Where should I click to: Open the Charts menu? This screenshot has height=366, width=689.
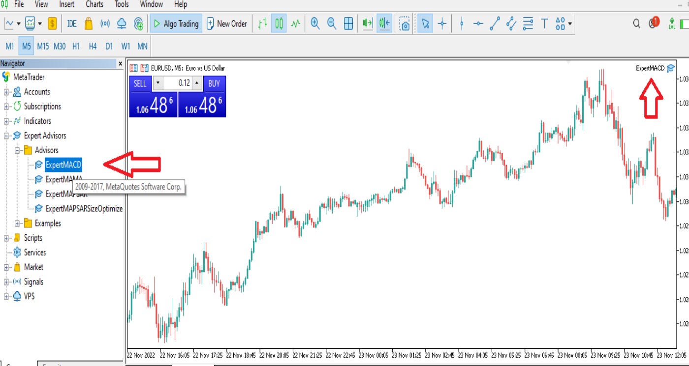[94, 4]
